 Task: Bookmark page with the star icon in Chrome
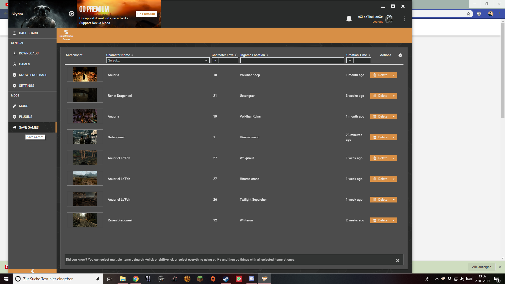(x=468, y=14)
